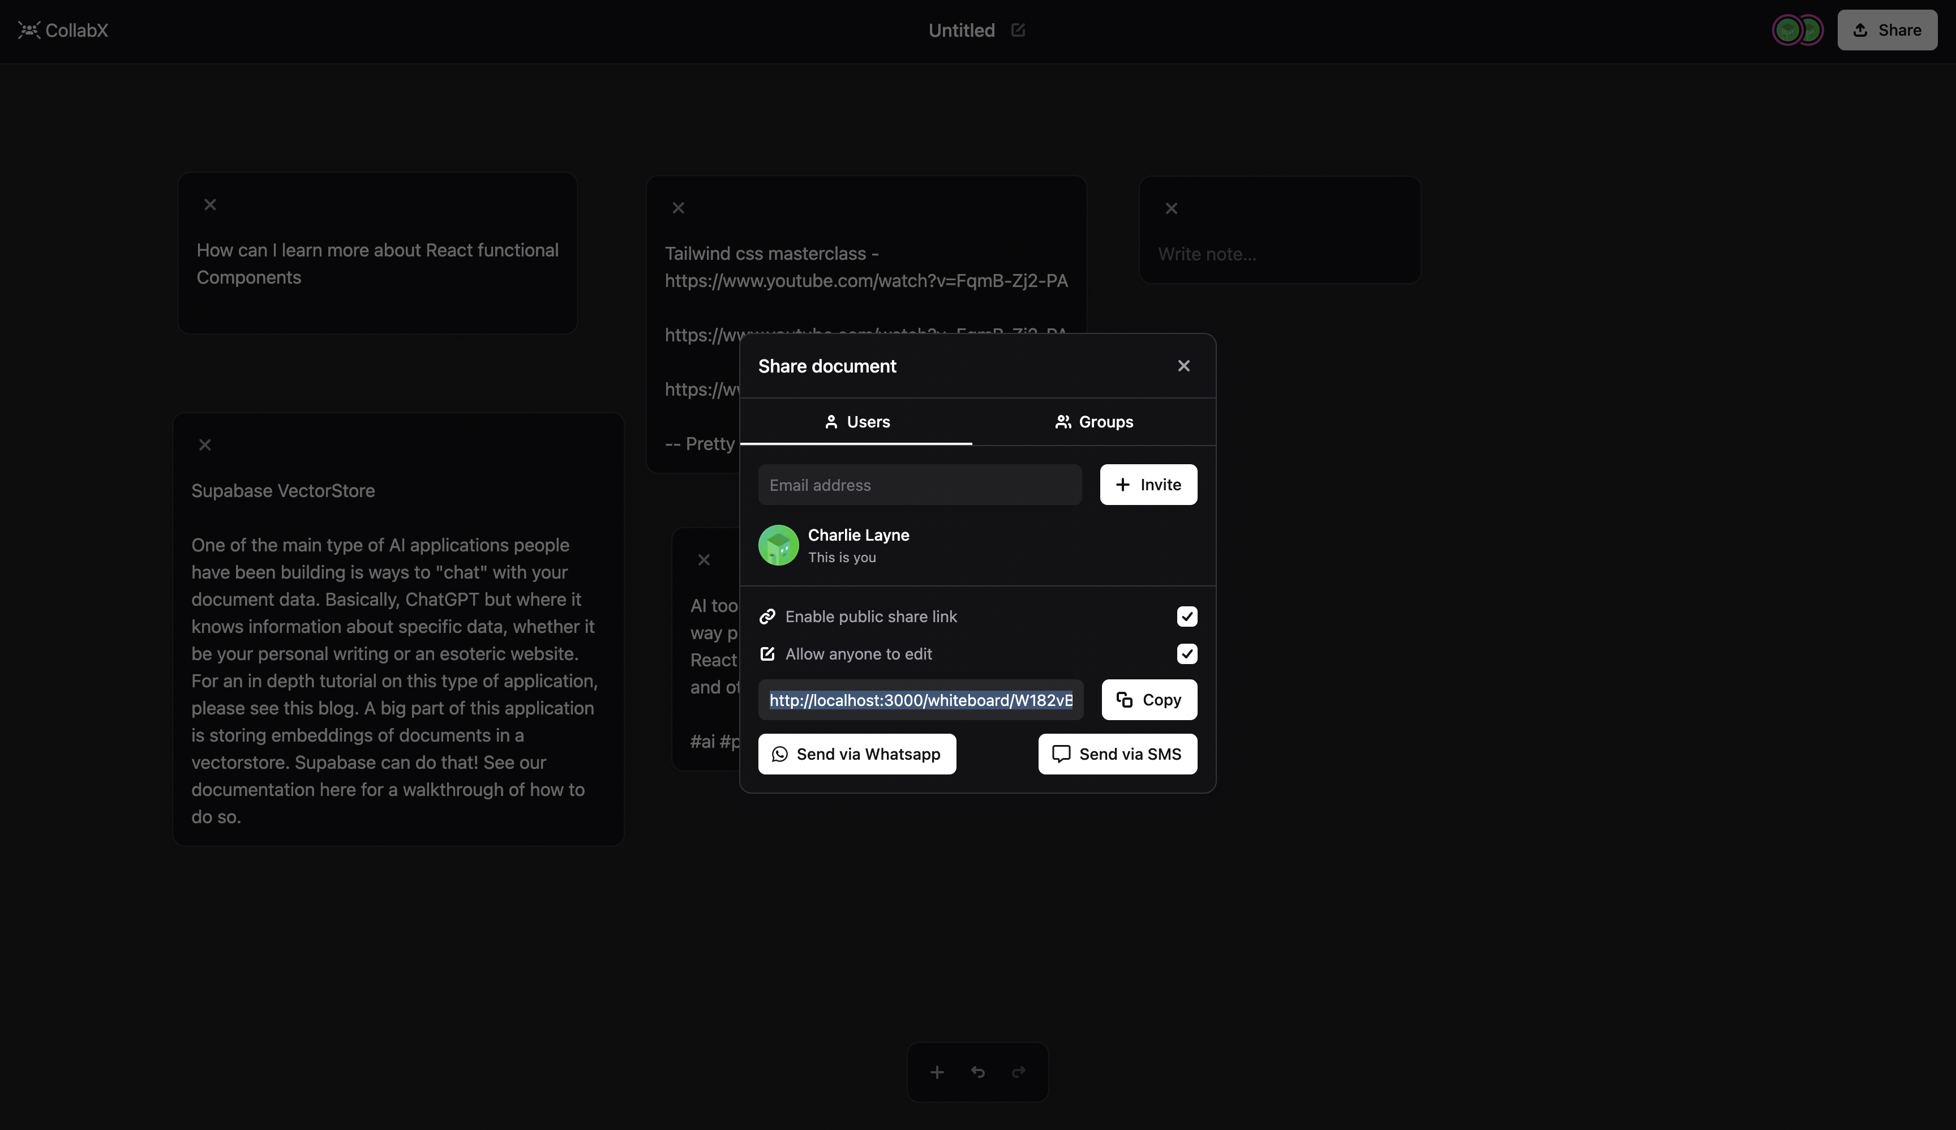The image size is (1956, 1130).
Task: Click the undo arrow in bottom toolbar
Action: coord(977,1072)
